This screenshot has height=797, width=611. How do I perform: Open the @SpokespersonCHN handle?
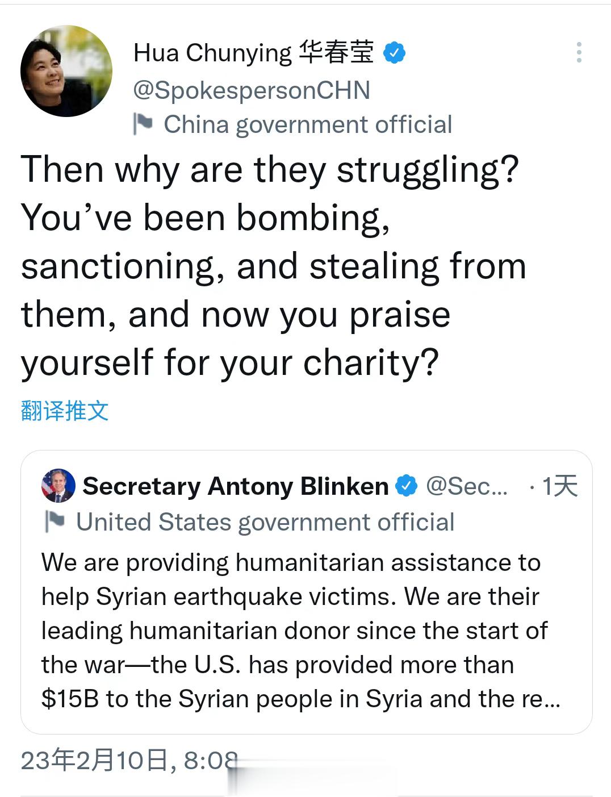tap(252, 90)
